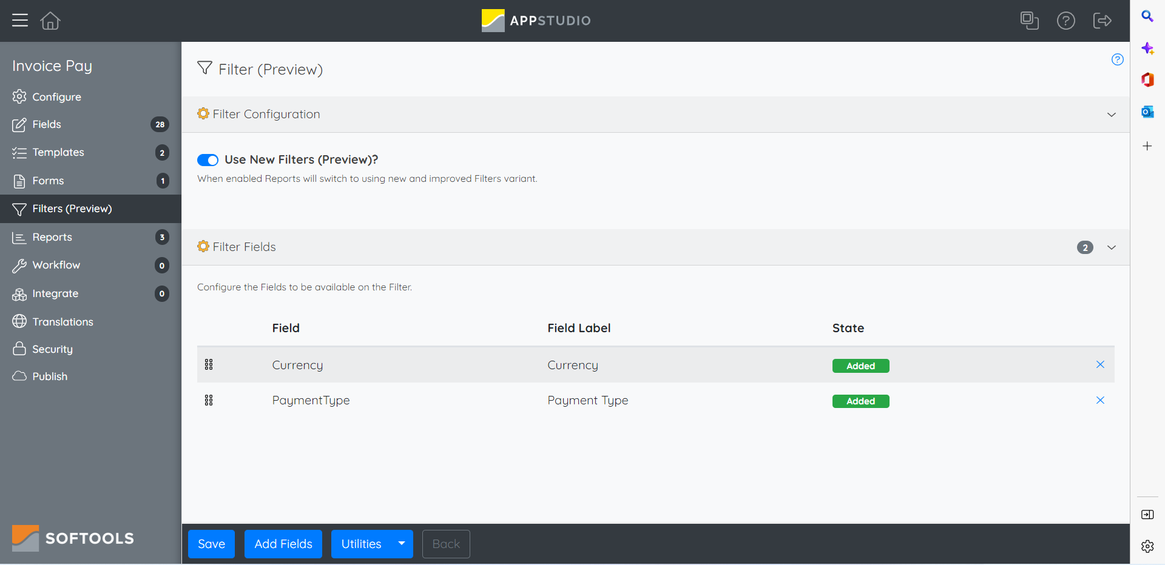Add a sidebar app with plus icon
Screen dimensions: 1165x565
(1147, 146)
